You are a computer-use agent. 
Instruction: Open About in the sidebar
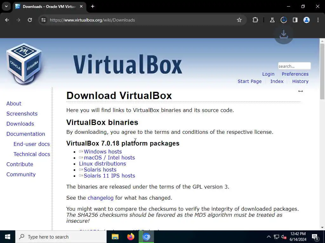pyautogui.click(x=14, y=103)
